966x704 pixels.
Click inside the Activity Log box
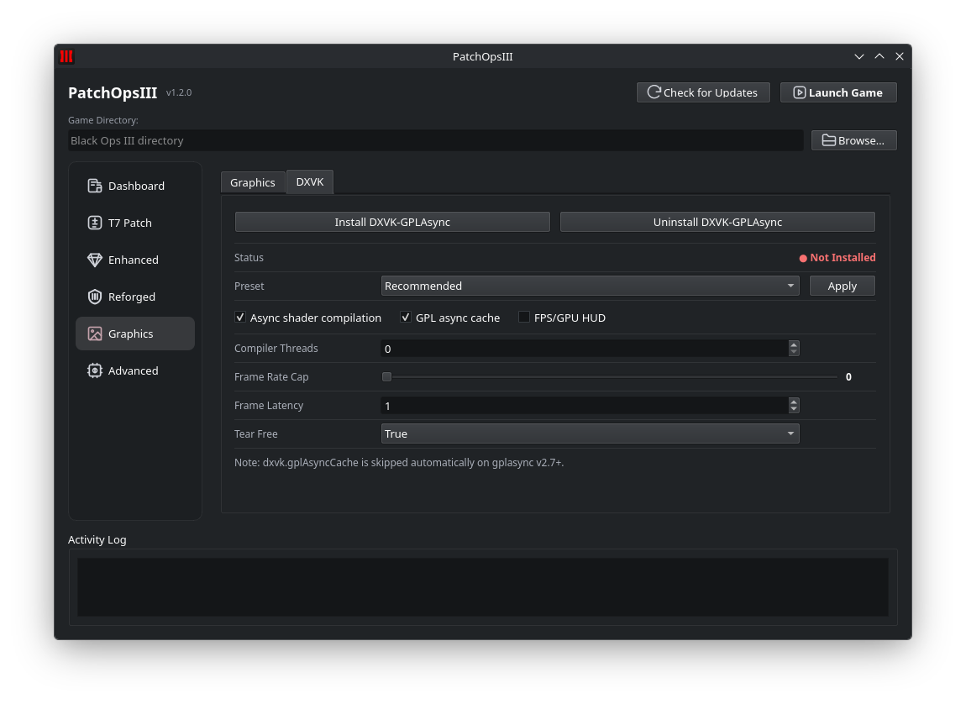[x=483, y=587]
